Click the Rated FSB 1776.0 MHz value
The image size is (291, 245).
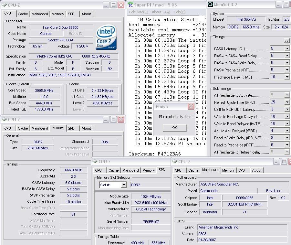click(44, 109)
